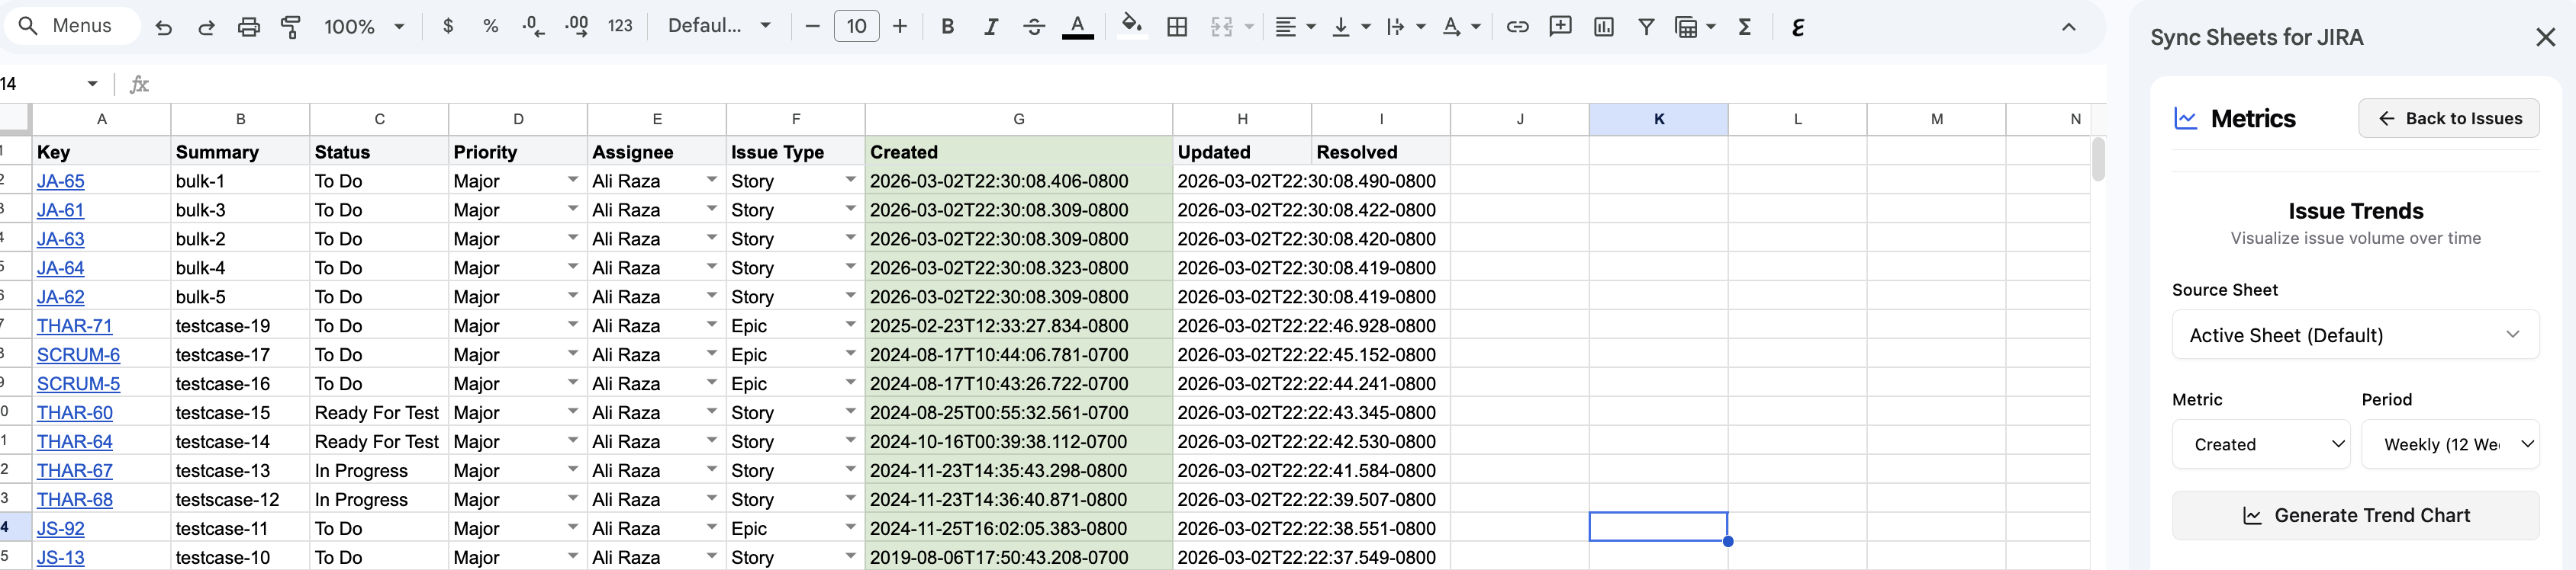Select column G header
Screen dimensions: 2576x570
pos(1018,119)
